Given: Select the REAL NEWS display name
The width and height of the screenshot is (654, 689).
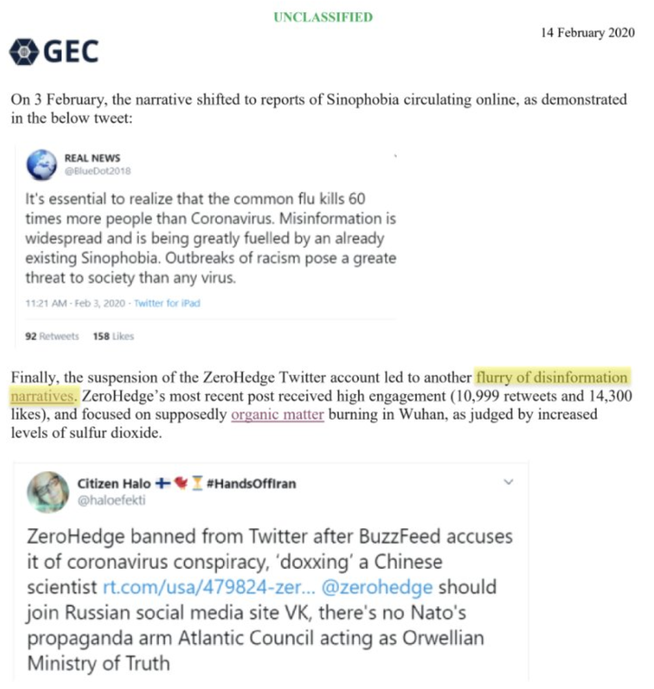Looking at the screenshot, I should pos(92,158).
